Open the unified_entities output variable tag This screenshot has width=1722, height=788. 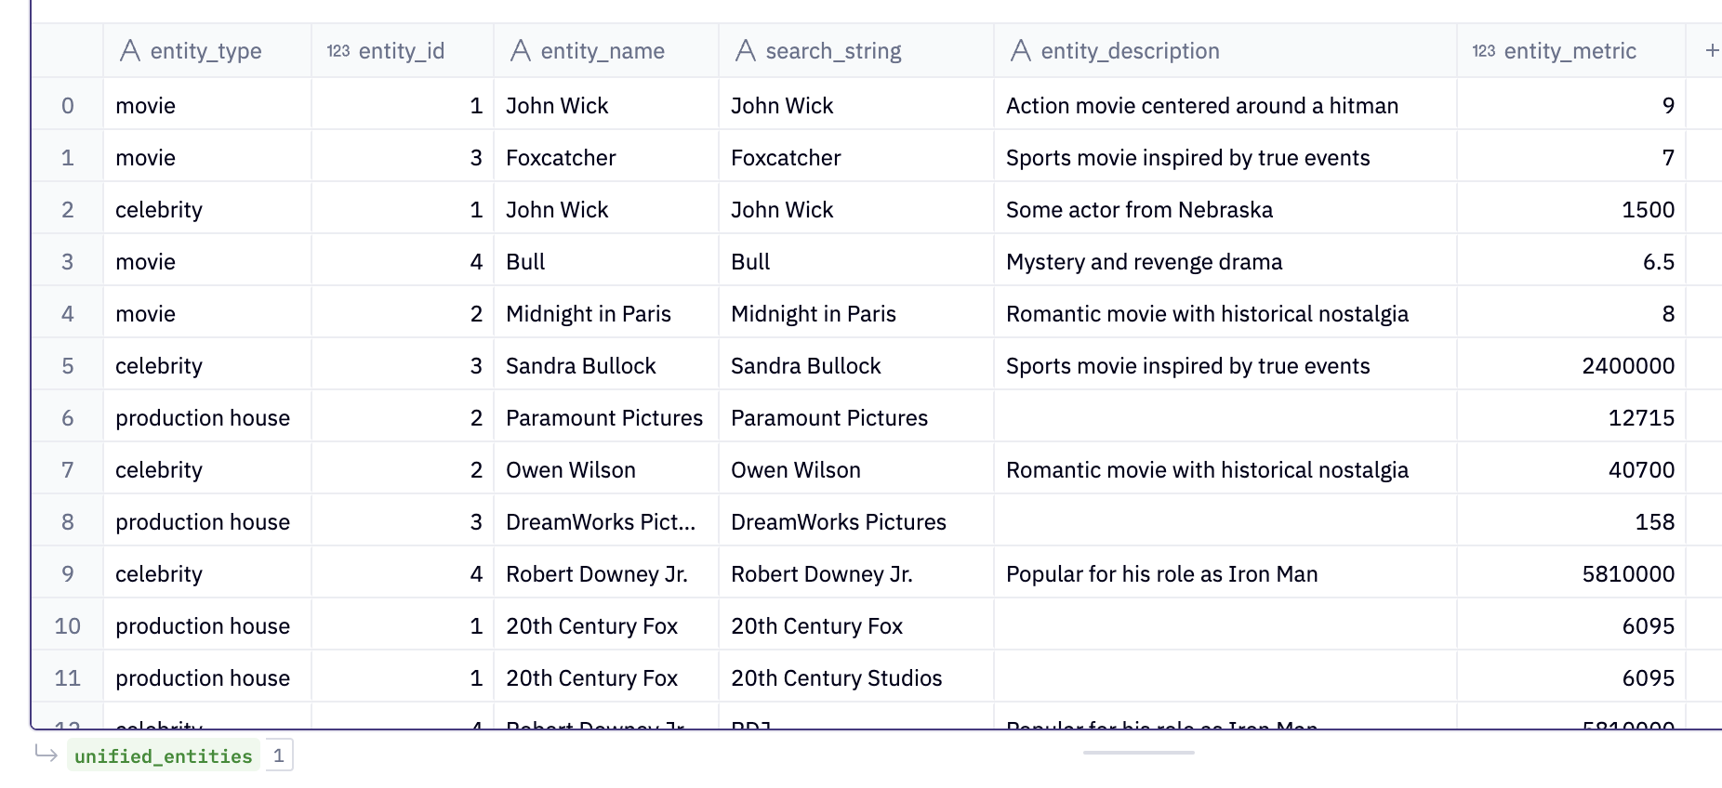164,755
